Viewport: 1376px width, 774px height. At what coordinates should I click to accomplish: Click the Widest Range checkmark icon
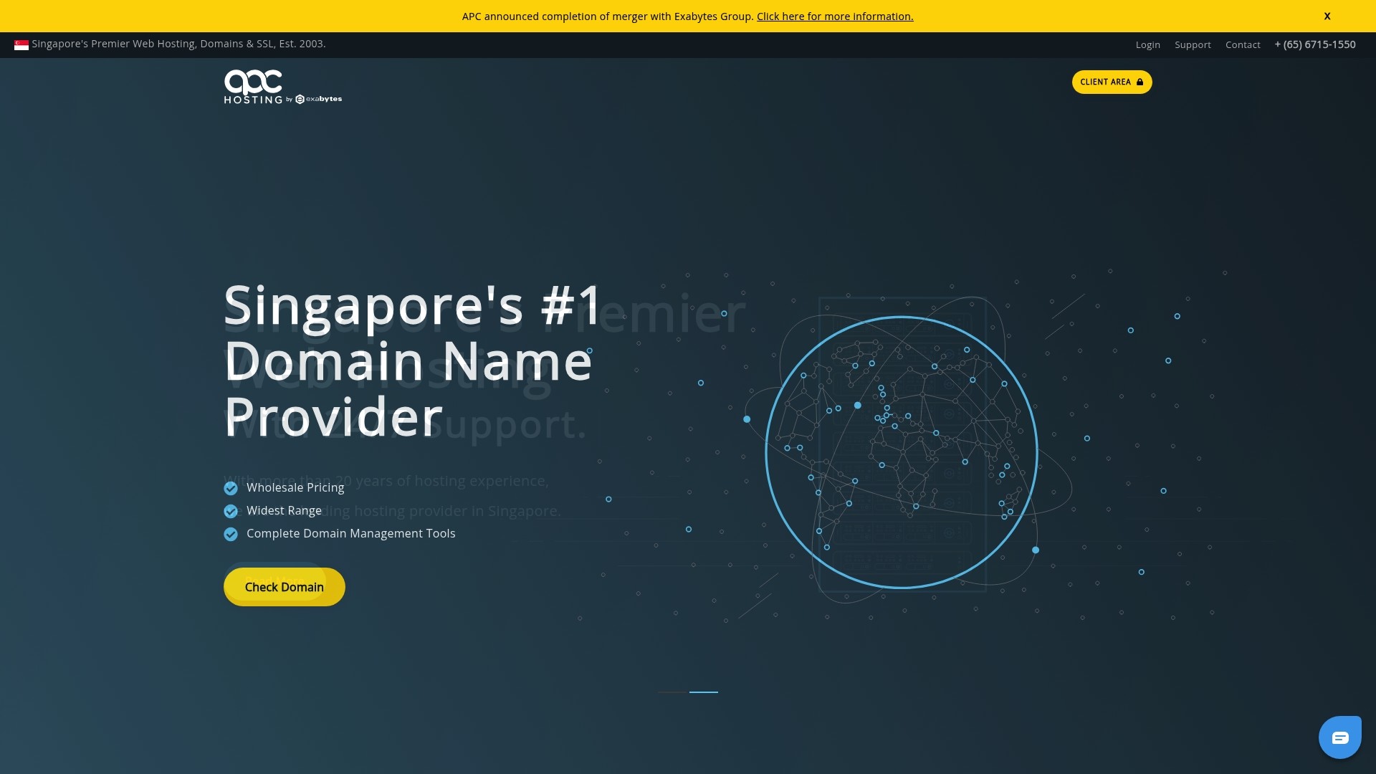[x=231, y=511]
